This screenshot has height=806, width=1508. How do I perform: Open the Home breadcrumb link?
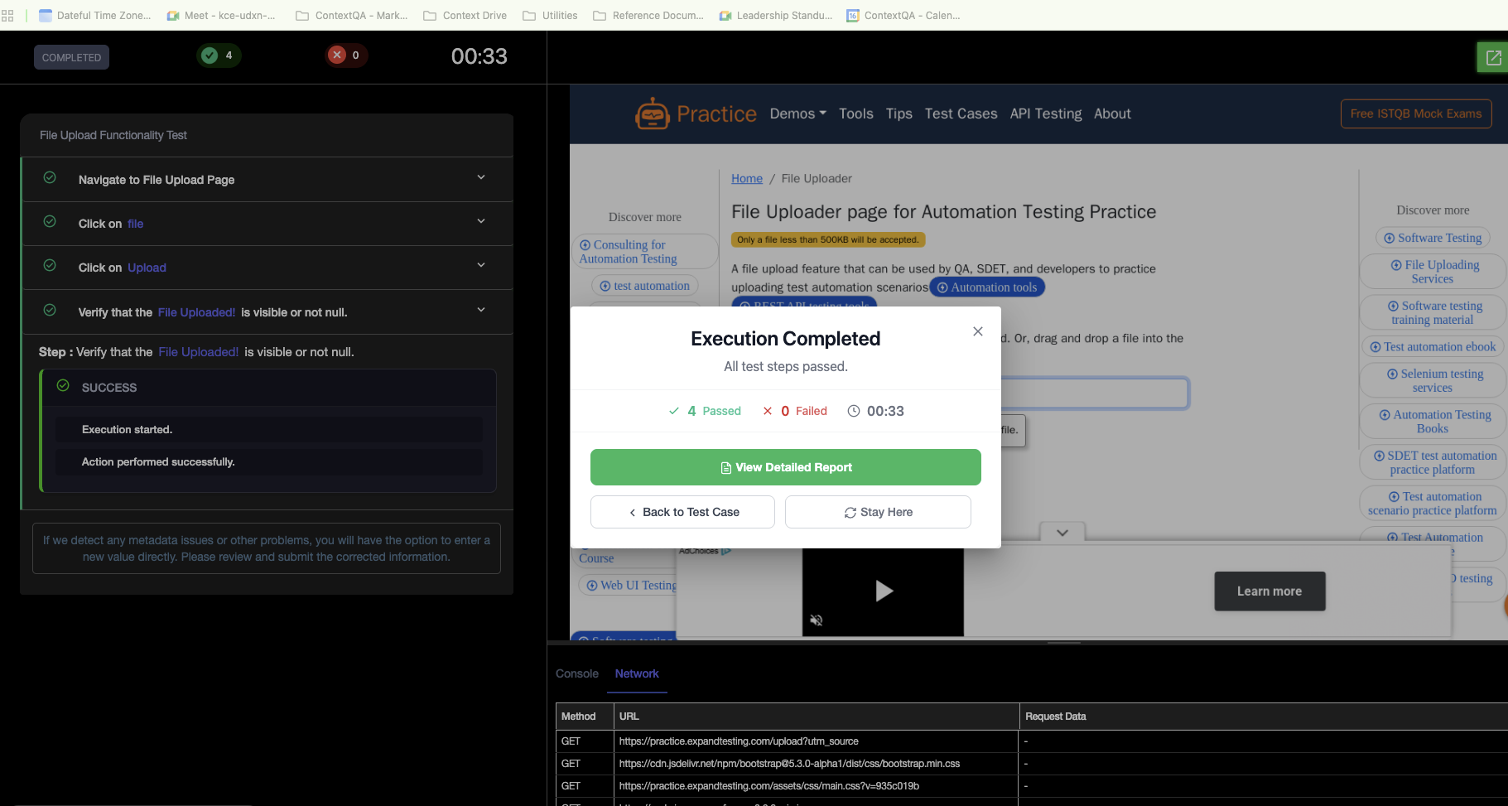point(746,178)
